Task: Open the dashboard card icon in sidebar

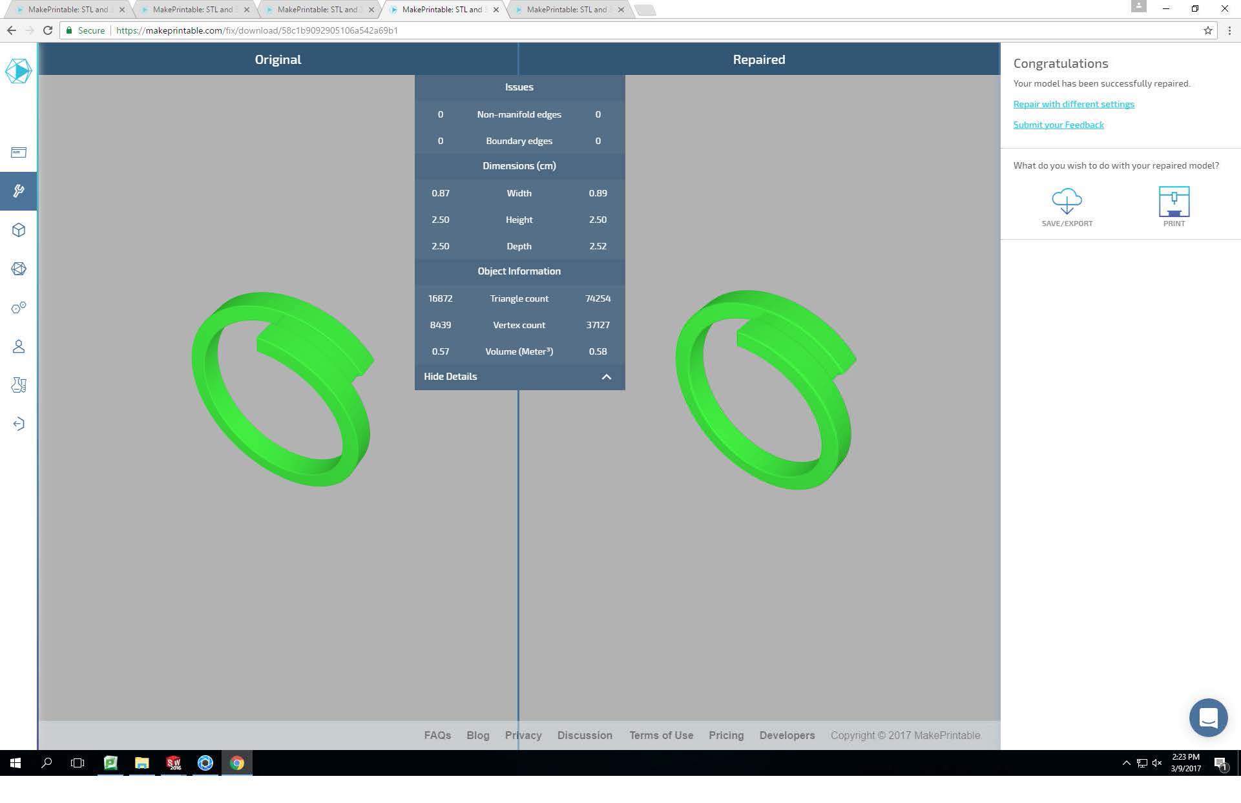Action: (19, 152)
